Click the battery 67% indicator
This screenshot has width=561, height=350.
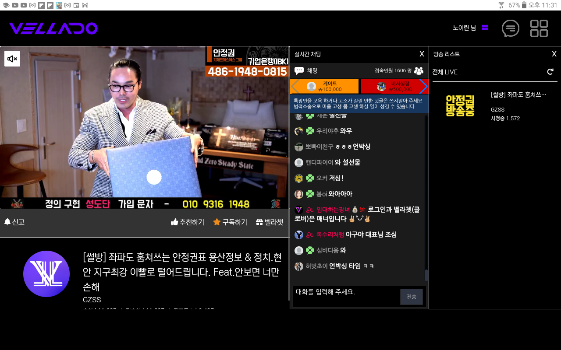pyautogui.click(x=517, y=5)
